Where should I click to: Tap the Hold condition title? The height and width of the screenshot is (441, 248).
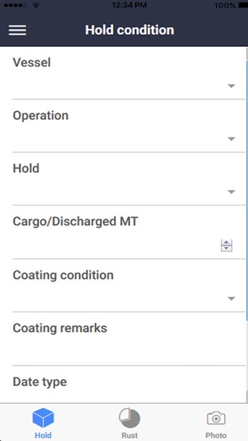[x=130, y=30]
